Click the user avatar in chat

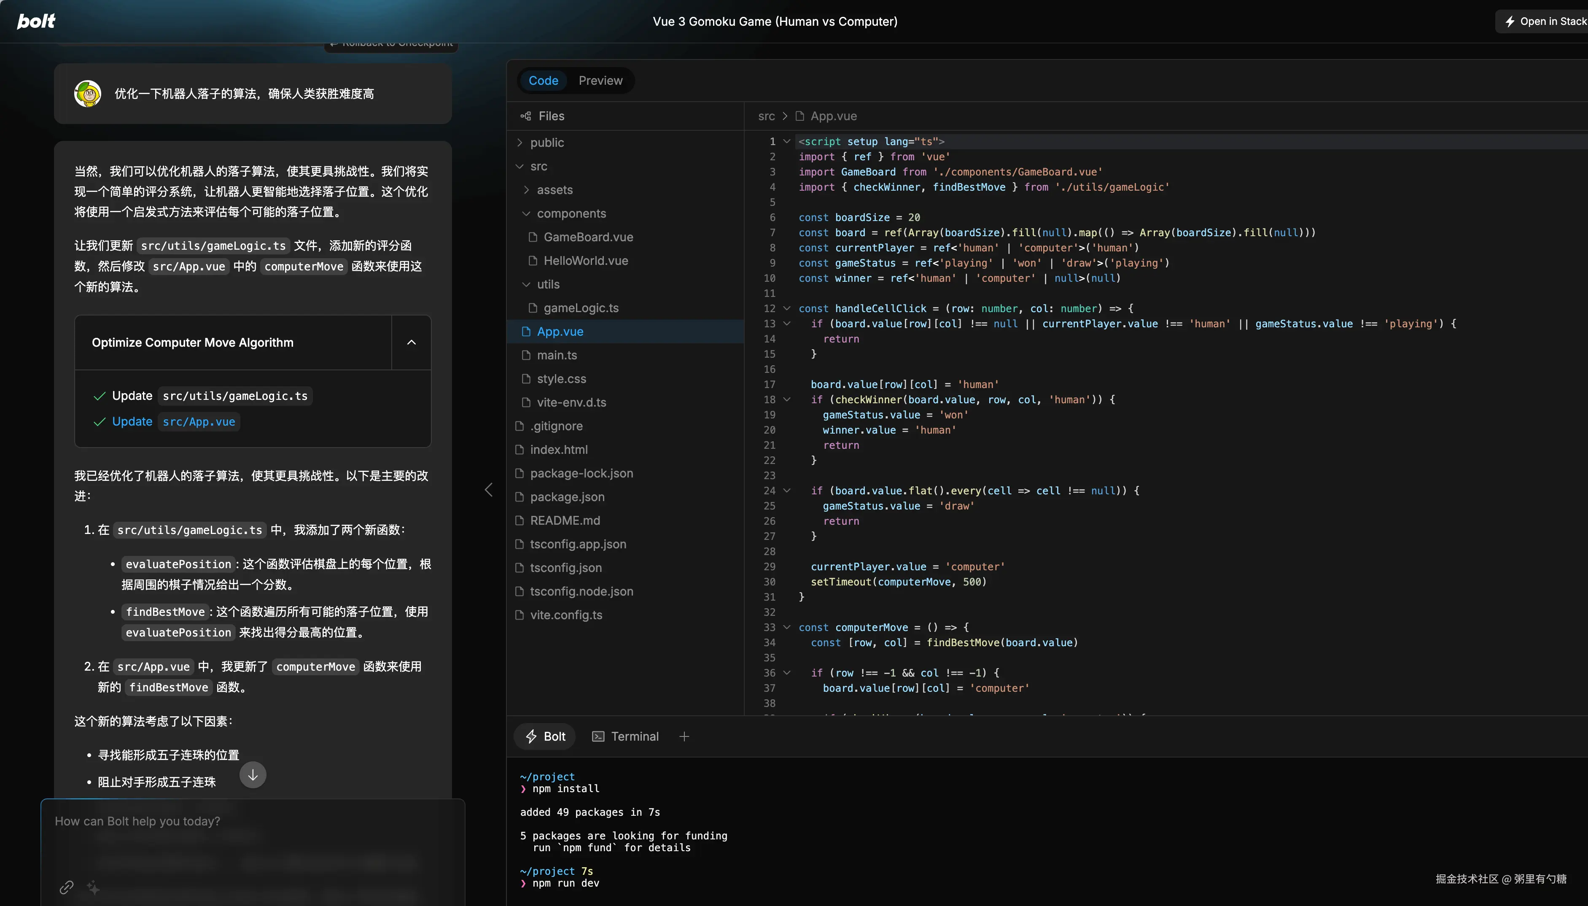[x=88, y=94]
